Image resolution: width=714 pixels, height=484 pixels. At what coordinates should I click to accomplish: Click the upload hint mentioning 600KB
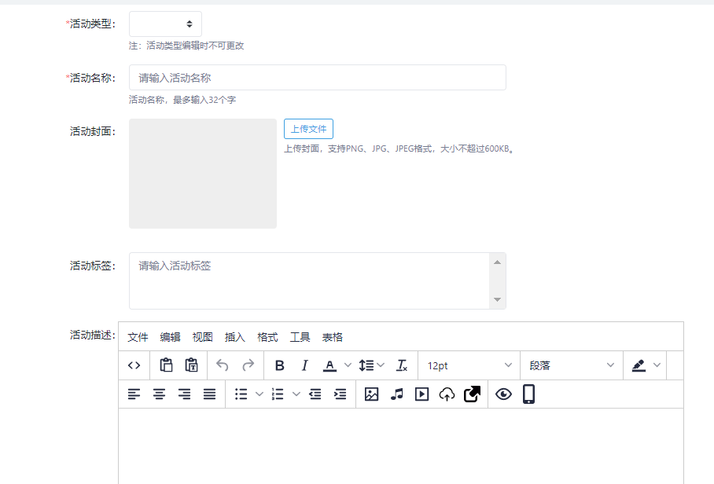399,148
